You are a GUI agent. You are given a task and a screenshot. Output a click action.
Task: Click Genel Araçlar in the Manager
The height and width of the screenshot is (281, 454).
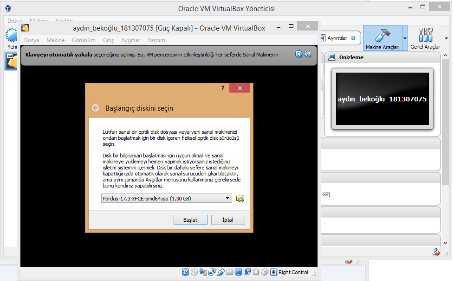click(425, 38)
